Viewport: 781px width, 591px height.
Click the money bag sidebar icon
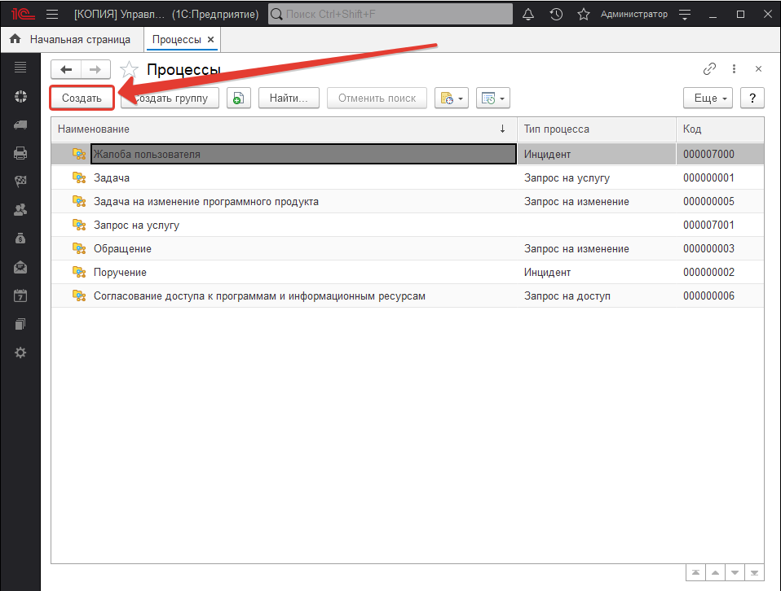point(20,239)
